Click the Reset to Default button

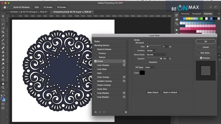tap(170, 92)
